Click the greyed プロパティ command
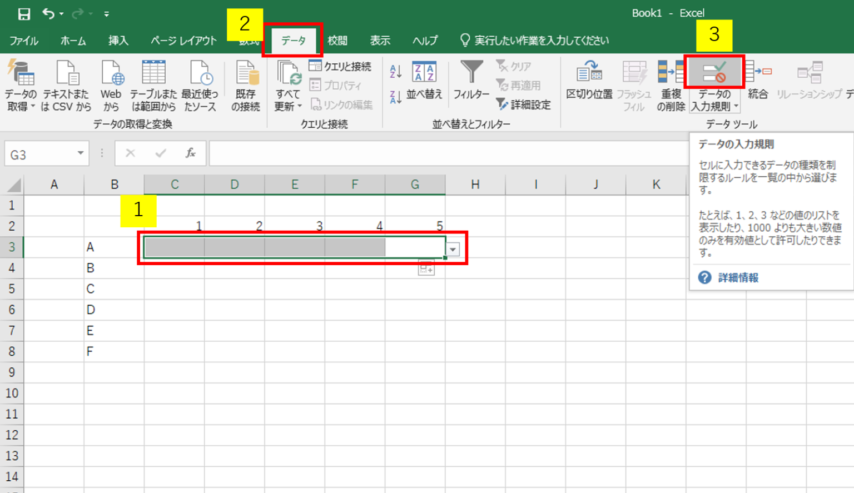The height and width of the screenshot is (493, 854). (335, 85)
